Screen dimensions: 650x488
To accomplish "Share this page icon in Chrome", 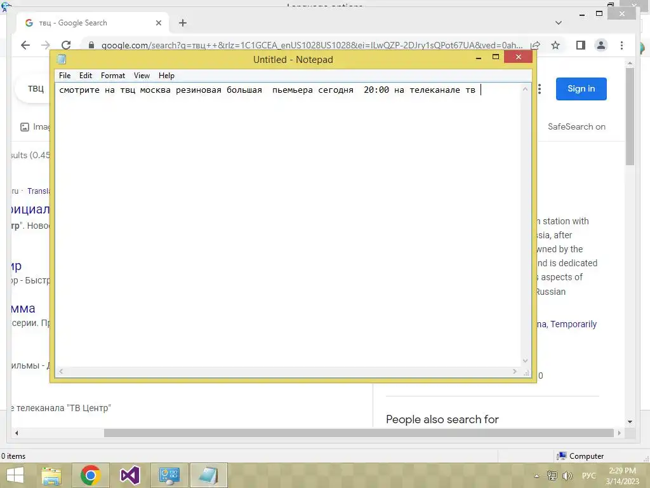I will pyautogui.click(x=535, y=45).
